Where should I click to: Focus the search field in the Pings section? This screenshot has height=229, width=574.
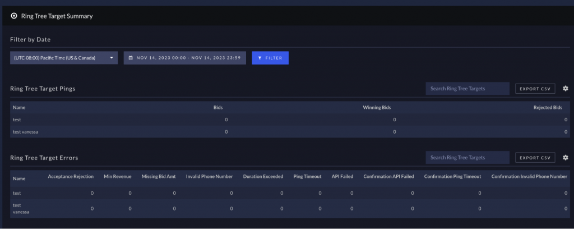pos(467,89)
